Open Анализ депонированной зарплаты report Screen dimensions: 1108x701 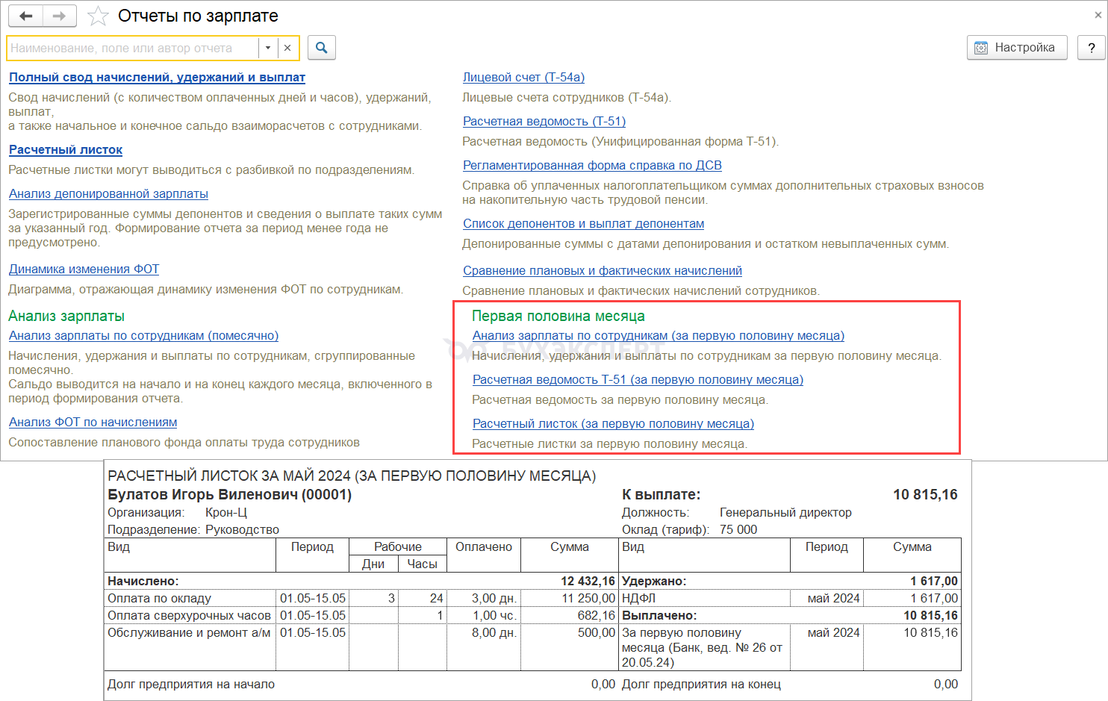point(108,193)
